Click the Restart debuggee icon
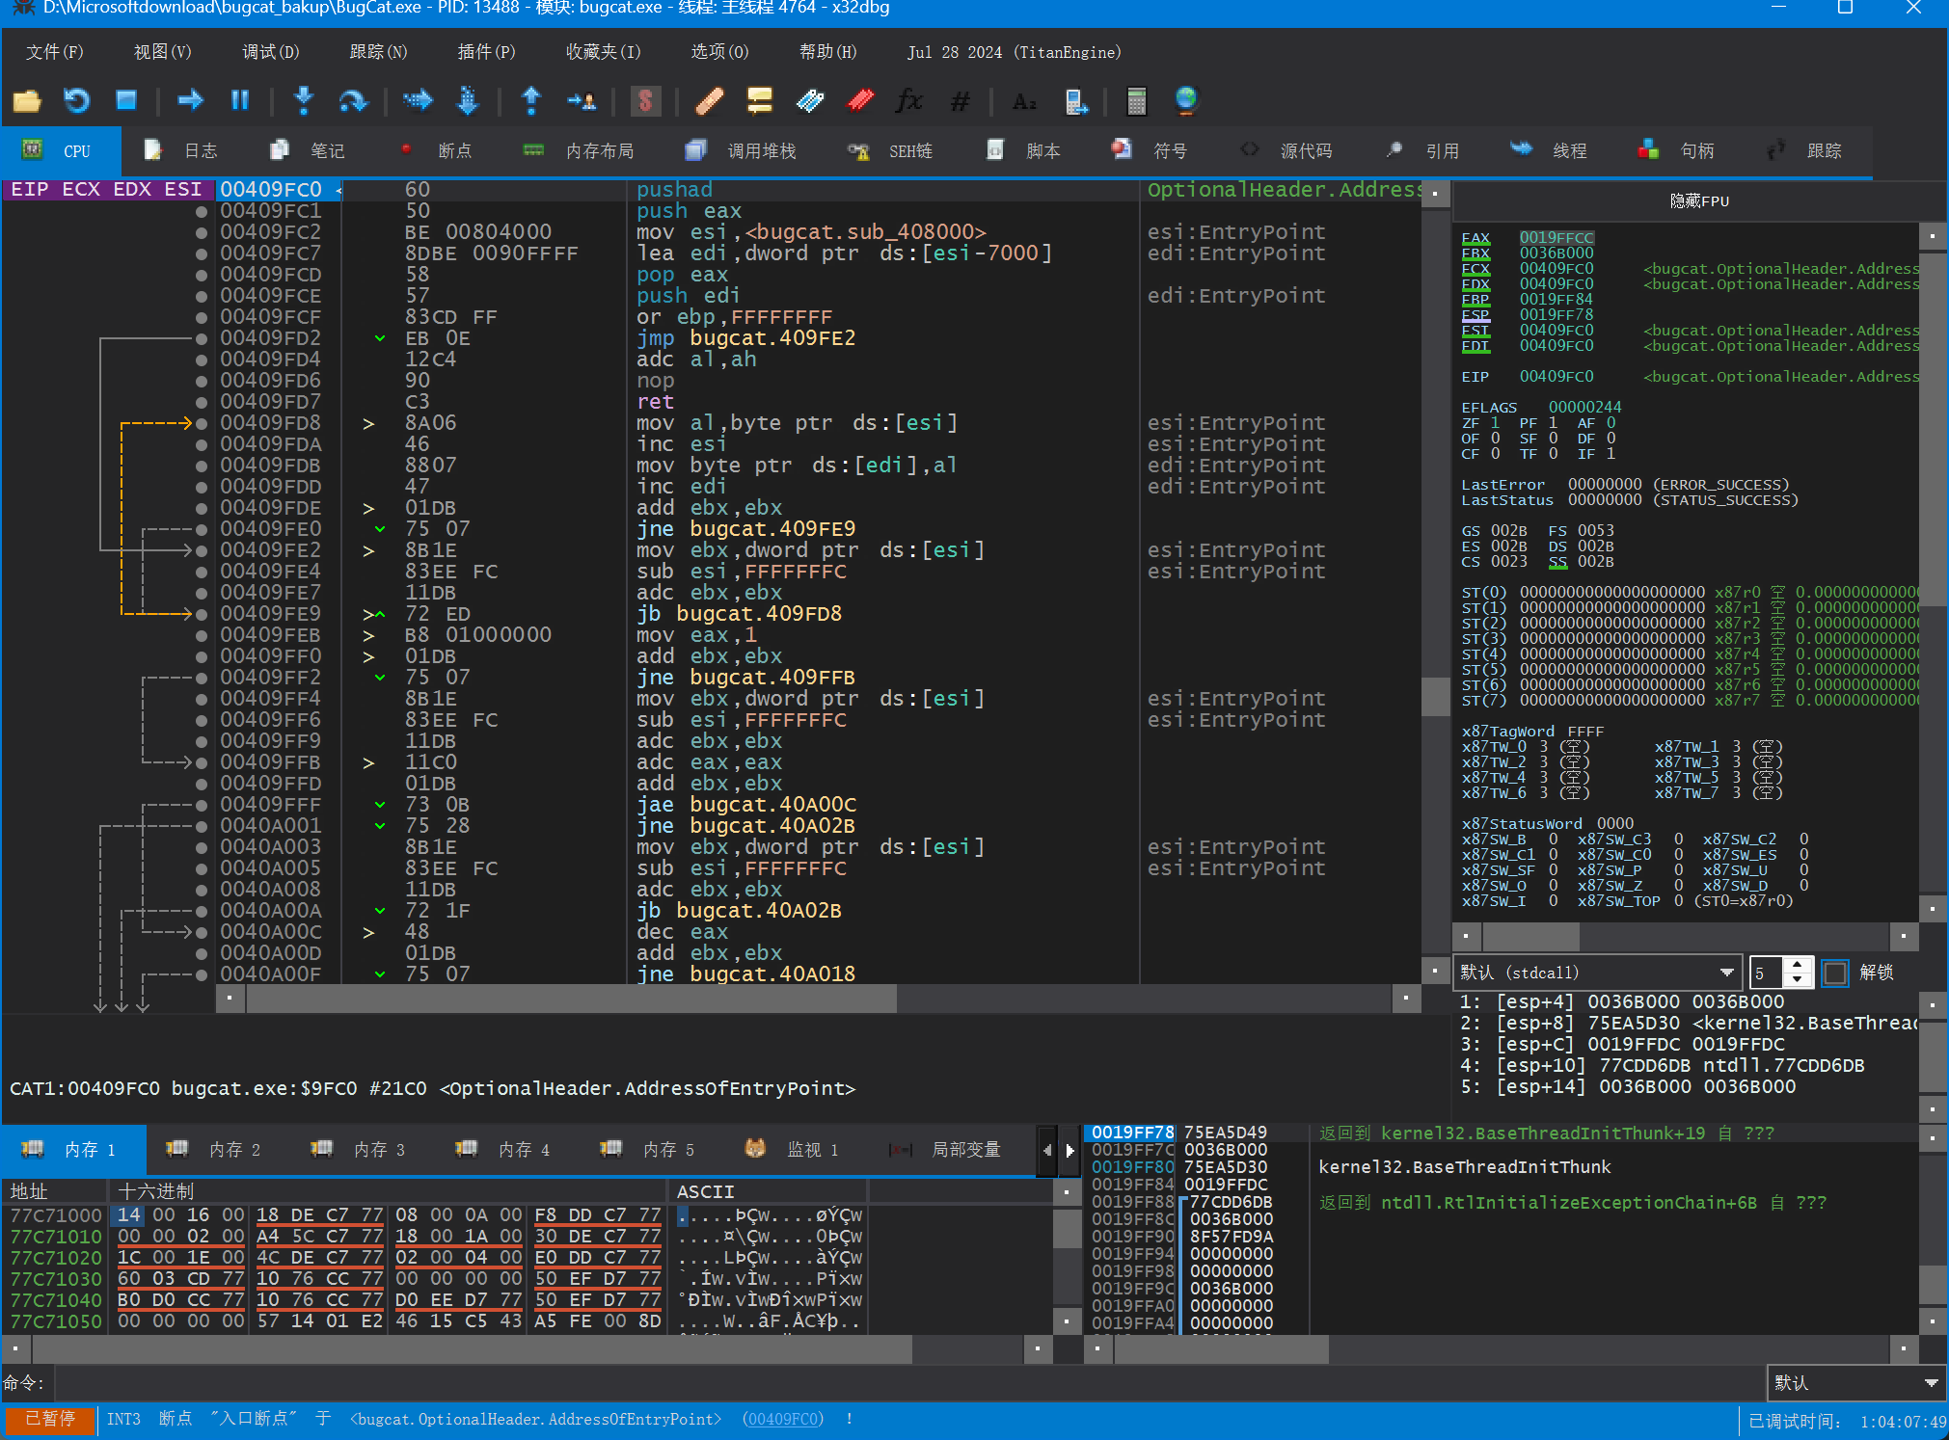The width and height of the screenshot is (1949, 1440). pos(76,100)
